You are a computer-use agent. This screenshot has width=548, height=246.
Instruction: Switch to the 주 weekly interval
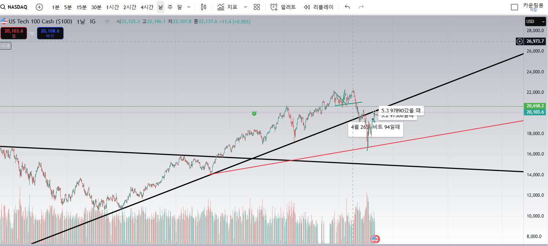[x=170, y=7]
